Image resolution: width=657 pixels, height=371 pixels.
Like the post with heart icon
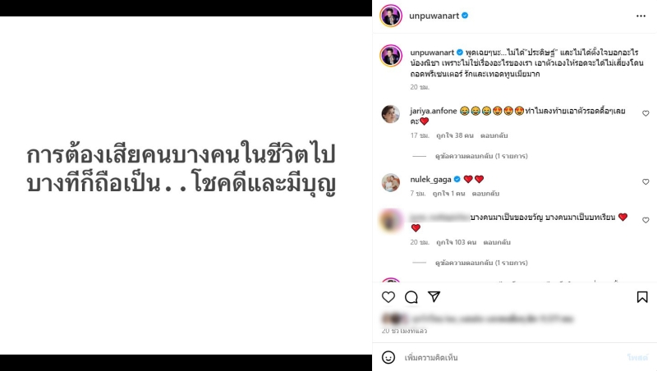click(388, 297)
